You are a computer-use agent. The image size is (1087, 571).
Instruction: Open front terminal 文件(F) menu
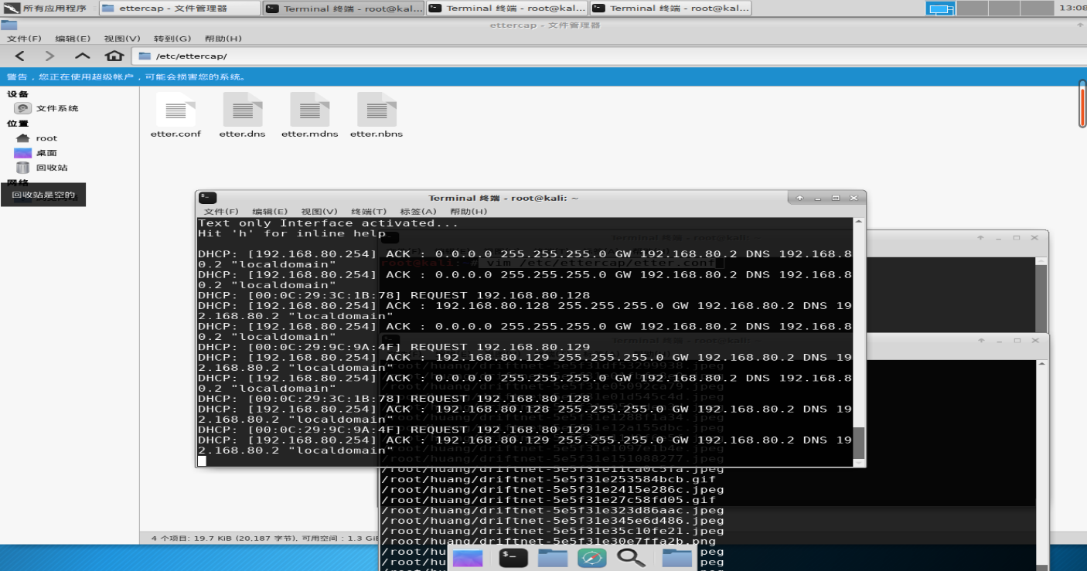click(221, 212)
